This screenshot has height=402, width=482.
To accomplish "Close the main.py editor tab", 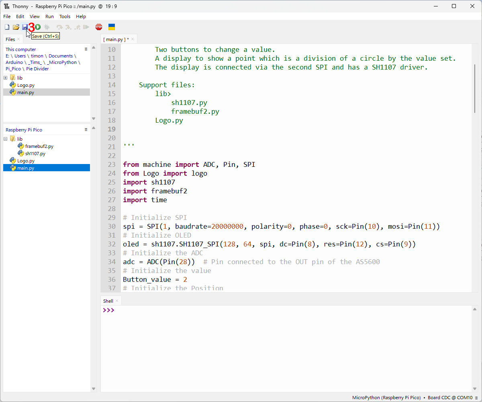I will pyautogui.click(x=132, y=39).
